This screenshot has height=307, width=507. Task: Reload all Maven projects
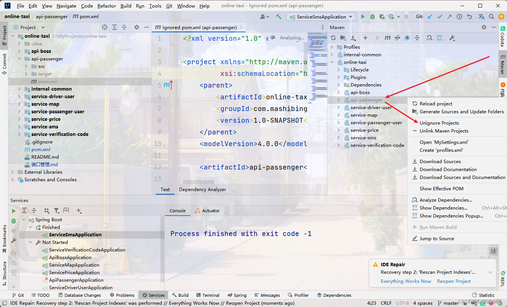[334, 38]
